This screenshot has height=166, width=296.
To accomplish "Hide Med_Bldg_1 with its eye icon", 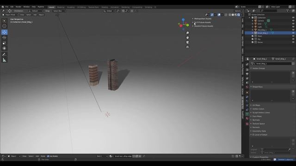I will click(293, 30).
